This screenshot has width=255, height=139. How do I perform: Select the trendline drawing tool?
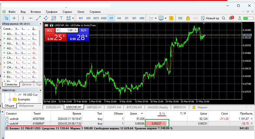point(38,18)
